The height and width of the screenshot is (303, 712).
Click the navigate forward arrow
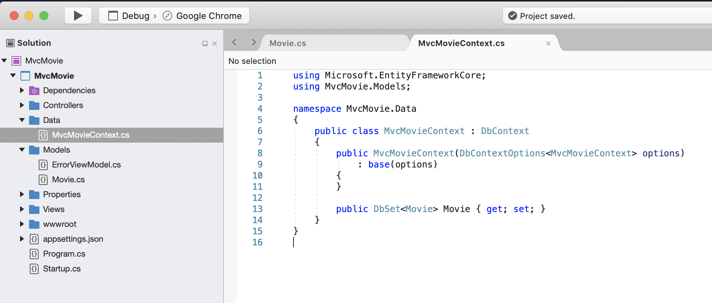(254, 42)
